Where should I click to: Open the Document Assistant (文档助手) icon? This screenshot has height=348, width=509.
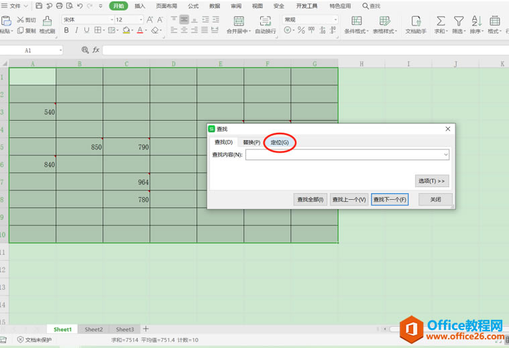click(x=416, y=21)
